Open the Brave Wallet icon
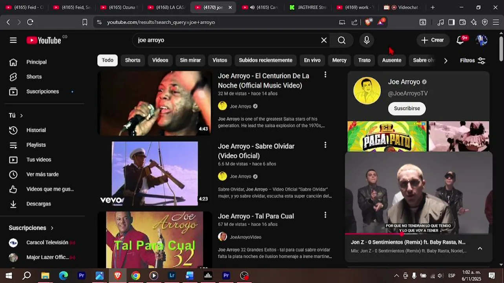The width and height of the screenshot is (504, 283). click(x=462, y=22)
